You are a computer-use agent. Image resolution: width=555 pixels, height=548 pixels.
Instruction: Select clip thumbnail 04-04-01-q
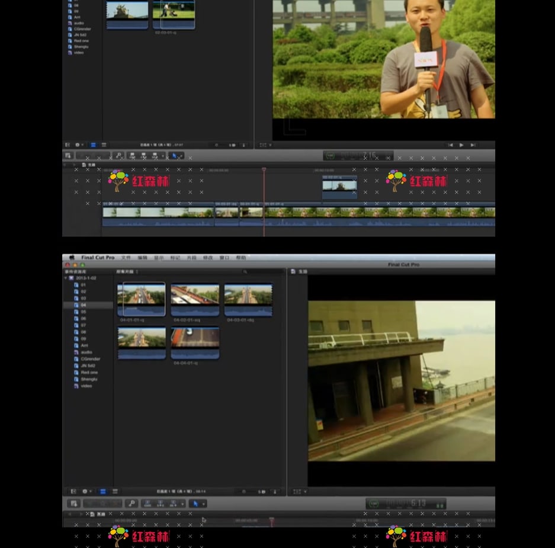click(195, 342)
